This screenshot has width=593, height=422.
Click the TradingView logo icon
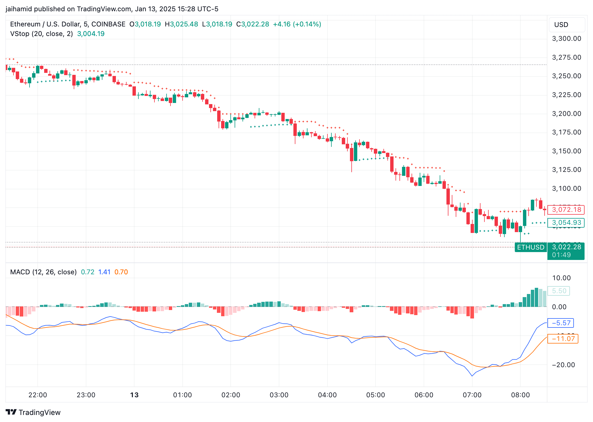coord(11,412)
